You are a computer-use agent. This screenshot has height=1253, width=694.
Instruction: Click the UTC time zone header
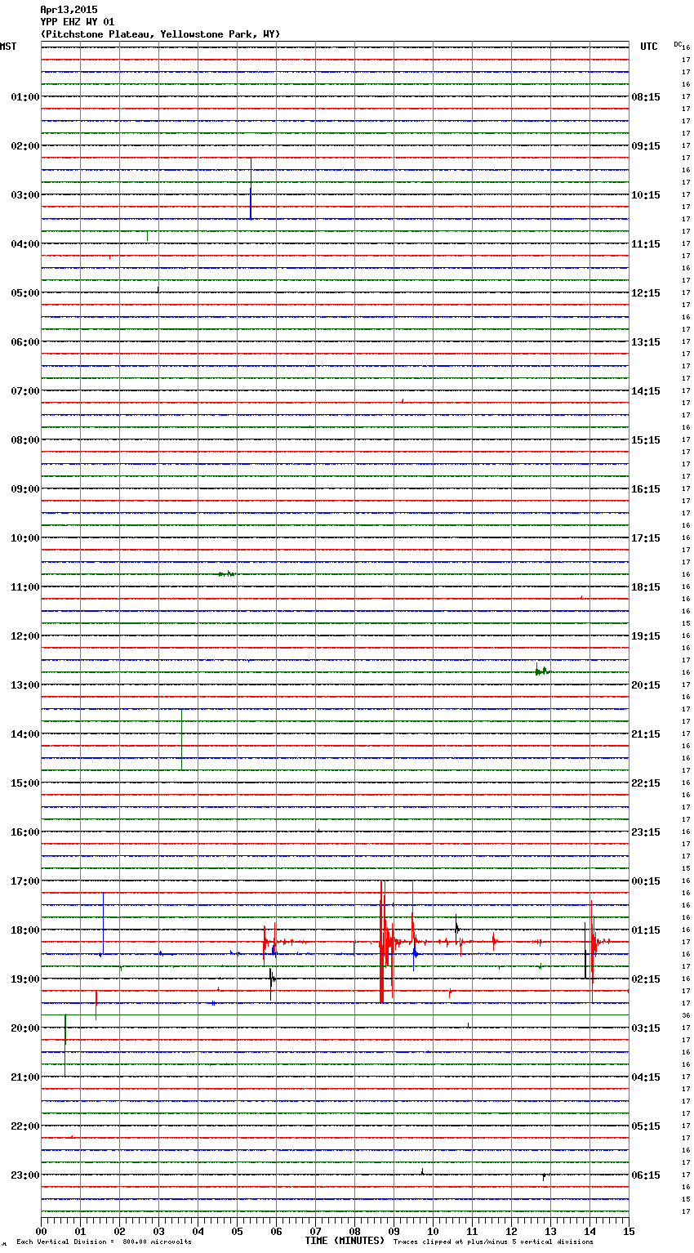[649, 47]
